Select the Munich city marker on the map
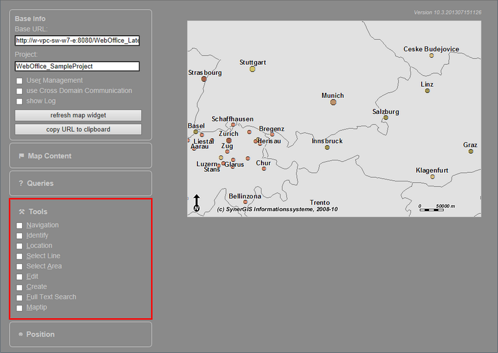The width and height of the screenshot is (498, 353). pyautogui.click(x=333, y=102)
